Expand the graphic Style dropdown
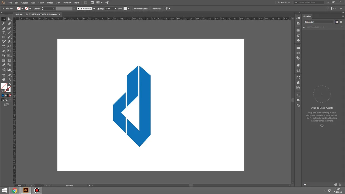345x194 pixels. tap(129, 9)
